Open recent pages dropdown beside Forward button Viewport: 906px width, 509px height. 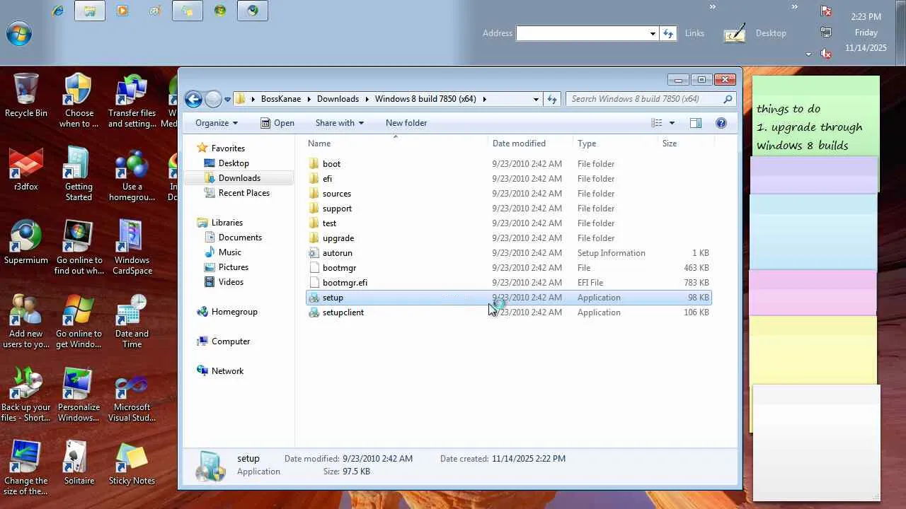(227, 100)
